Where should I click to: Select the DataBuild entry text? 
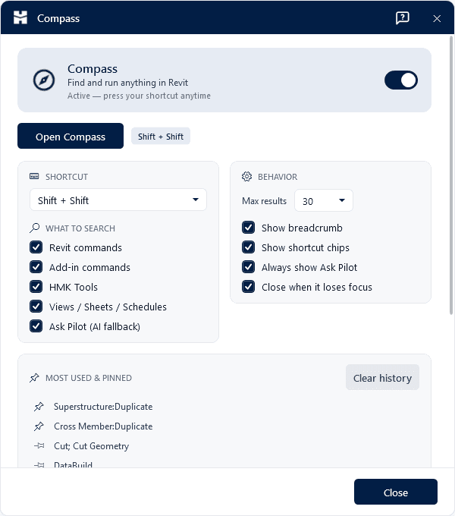tap(73, 464)
